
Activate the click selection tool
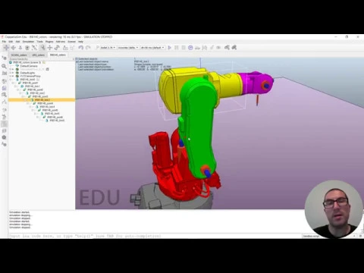coord(42,48)
